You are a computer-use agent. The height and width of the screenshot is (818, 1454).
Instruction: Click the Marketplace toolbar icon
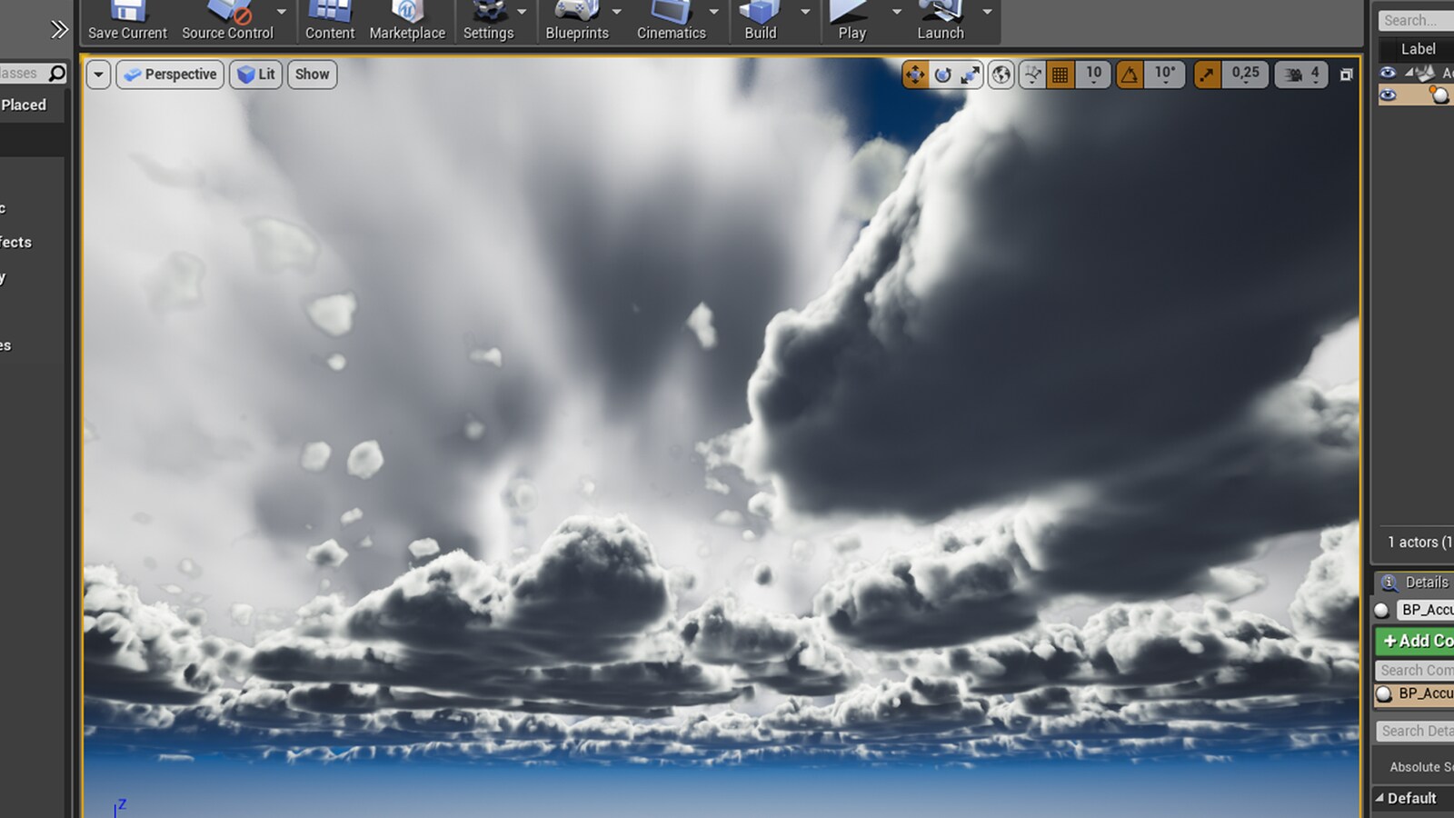(407, 16)
